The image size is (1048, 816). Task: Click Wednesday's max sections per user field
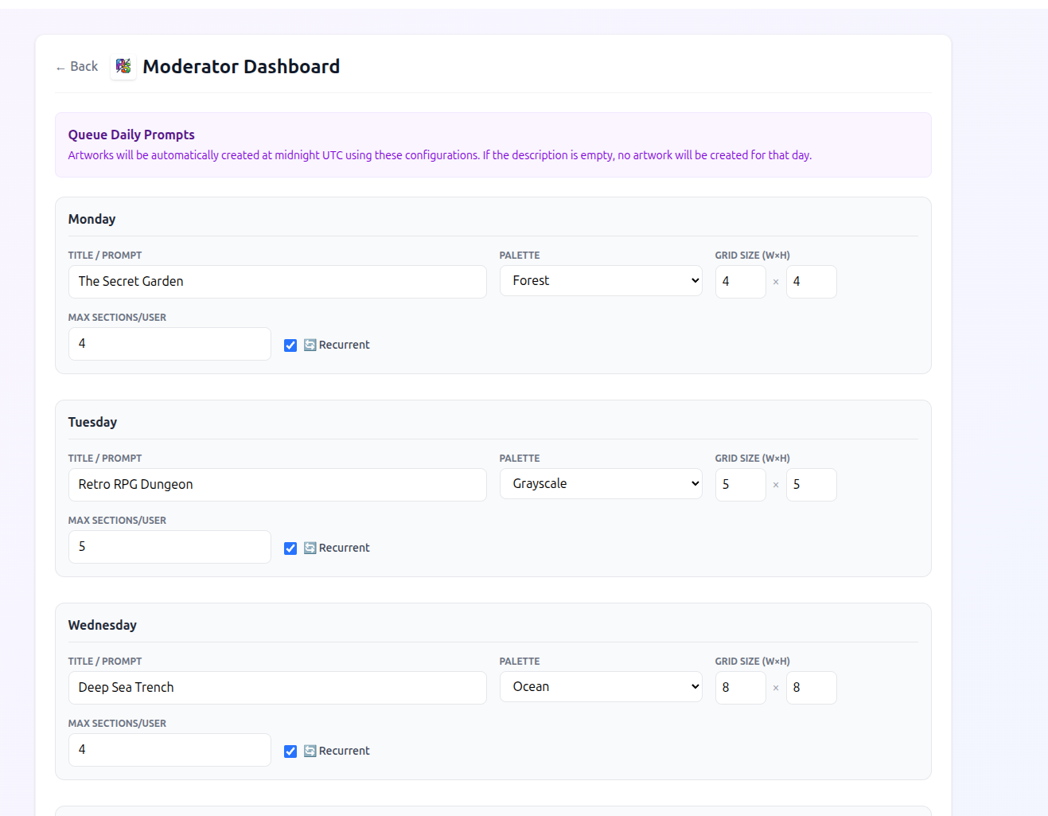pyautogui.click(x=169, y=750)
